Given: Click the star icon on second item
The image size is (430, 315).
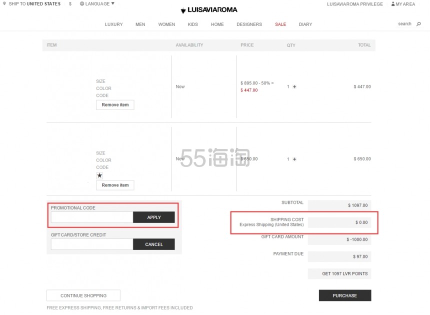Looking at the screenshot, I should coord(99,175).
